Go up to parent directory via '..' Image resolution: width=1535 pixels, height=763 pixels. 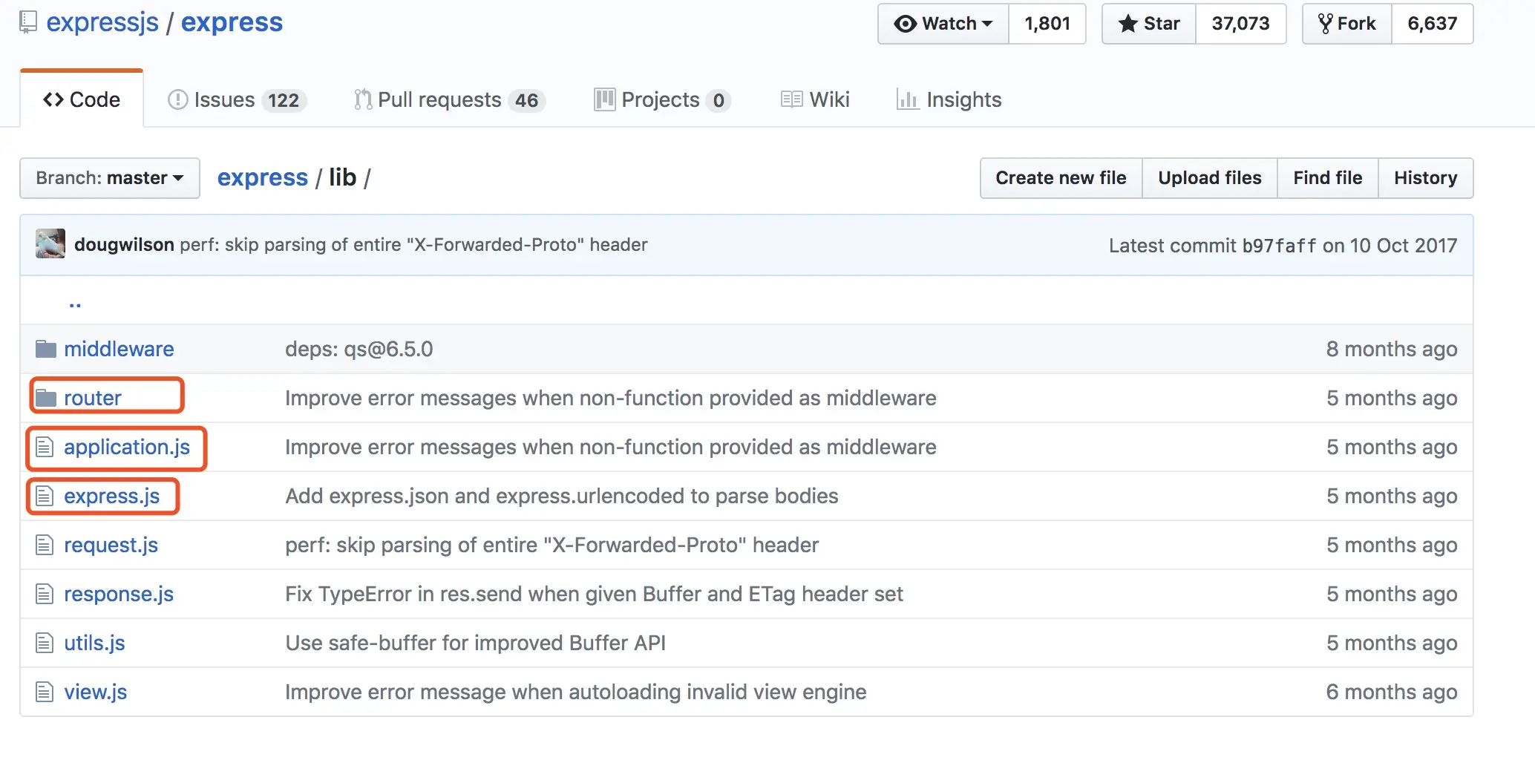pyautogui.click(x=75, y=302)
